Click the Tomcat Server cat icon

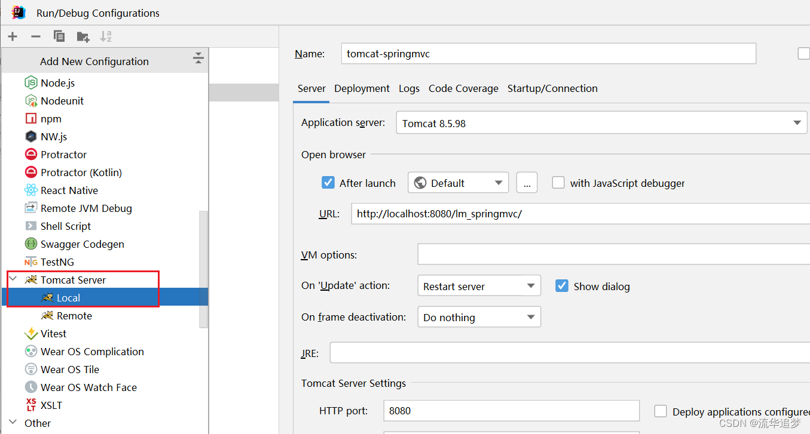[31, 280]
